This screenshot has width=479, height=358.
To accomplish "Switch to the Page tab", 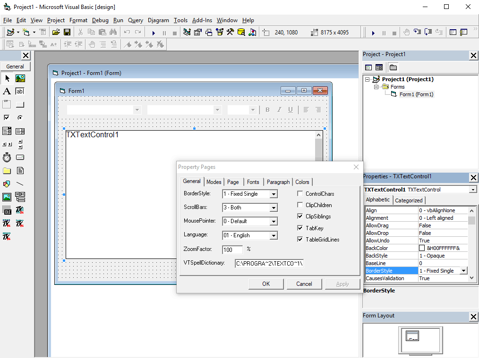I will (x=233, y=182).
